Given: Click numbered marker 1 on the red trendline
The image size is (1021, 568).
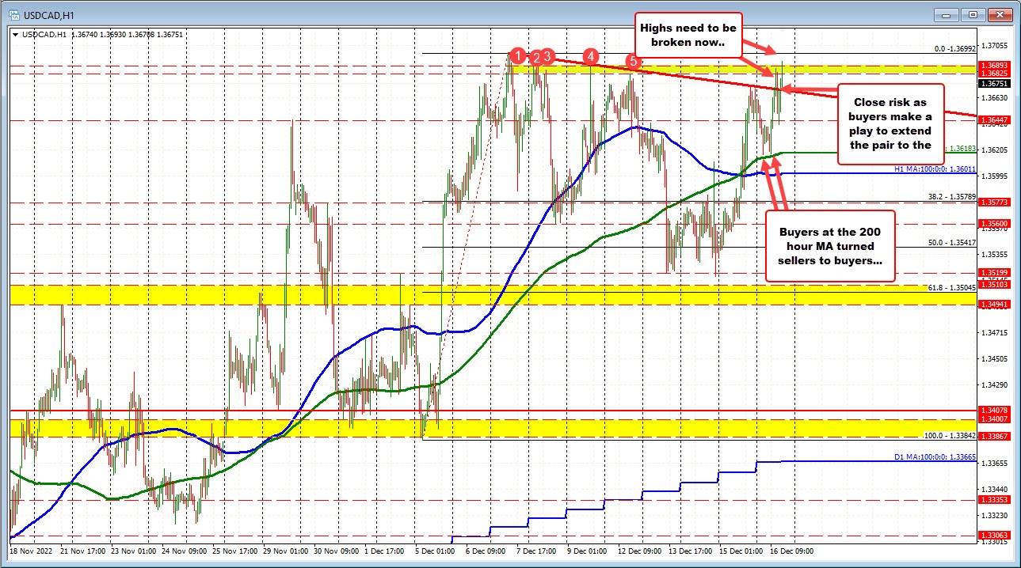Looking at the screenshot, I should click(x=520, y=56).
